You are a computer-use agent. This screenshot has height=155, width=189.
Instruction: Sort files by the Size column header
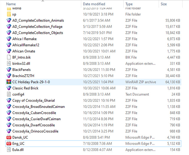[164, 4]
